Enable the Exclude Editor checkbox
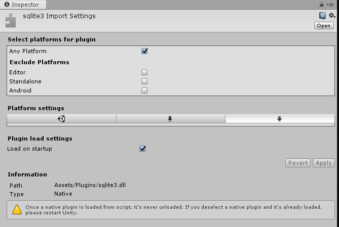The width and height of the screenshot is (339, 227). click(144, 72)
